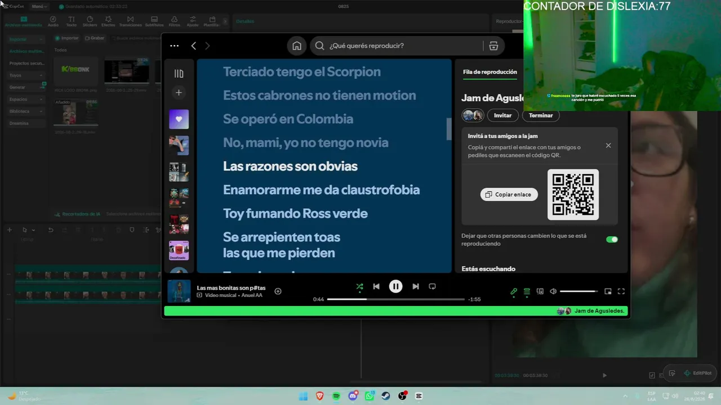
Task: Create a new playlist with plus icon
Action: [179, 92]
